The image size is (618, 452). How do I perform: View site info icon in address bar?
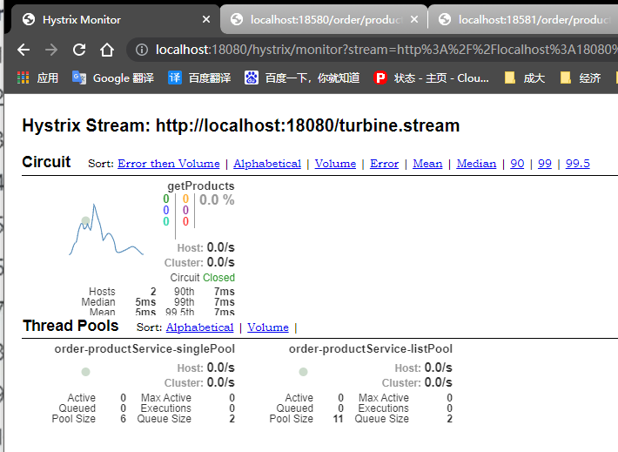click(142, 50)
